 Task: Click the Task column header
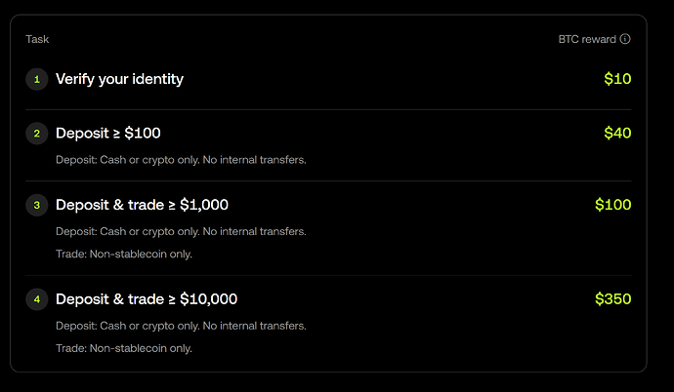[37, 39]
